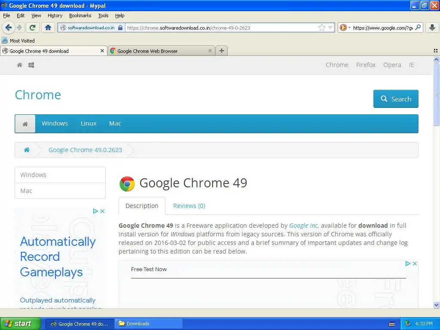Click the Forward navigation arrow
Screen dimensions: 440x330
point(19,27)
